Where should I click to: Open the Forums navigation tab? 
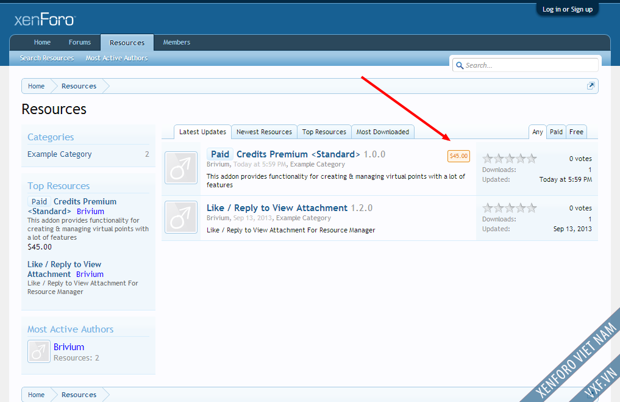80,42
